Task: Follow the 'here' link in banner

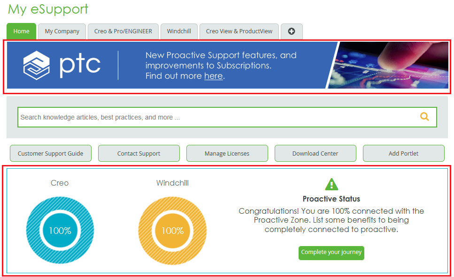Action: 214,76
